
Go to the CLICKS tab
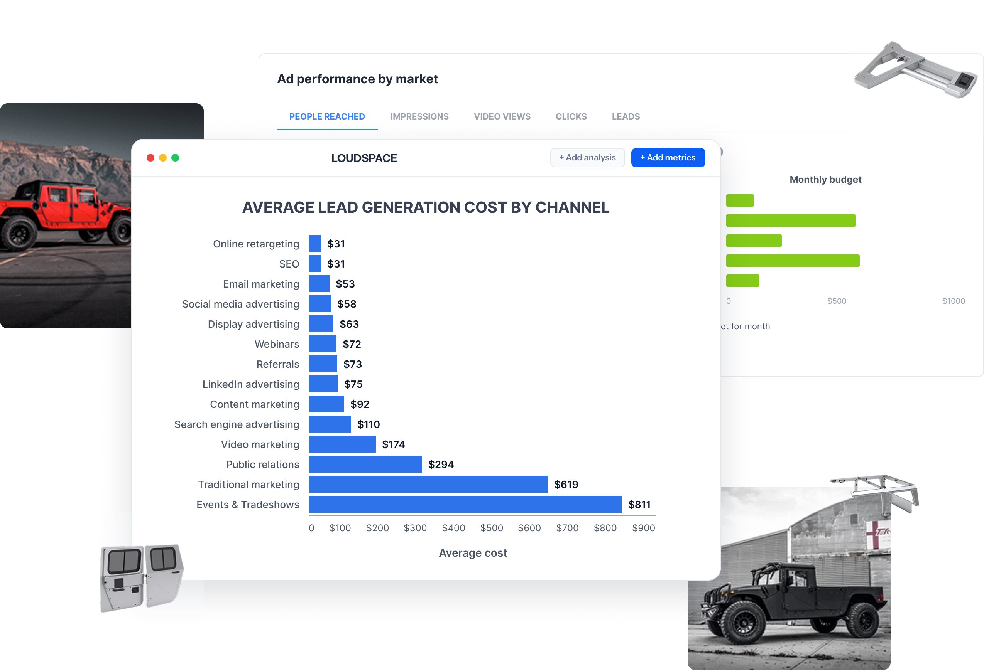571,116
